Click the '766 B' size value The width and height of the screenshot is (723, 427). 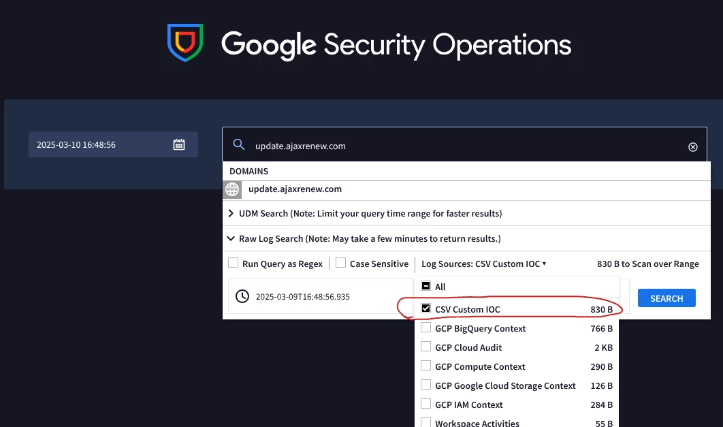[601, 328]
